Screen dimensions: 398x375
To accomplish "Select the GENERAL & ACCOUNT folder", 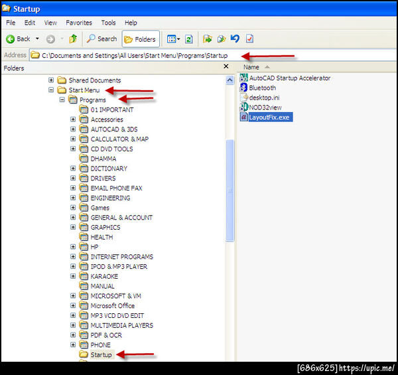I will point(116,218).
